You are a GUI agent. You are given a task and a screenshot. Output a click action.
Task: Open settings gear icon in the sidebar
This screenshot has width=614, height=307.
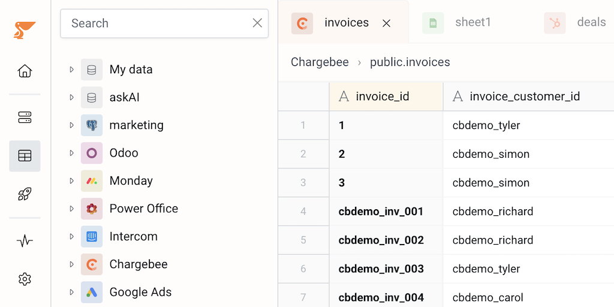[25, 279]
